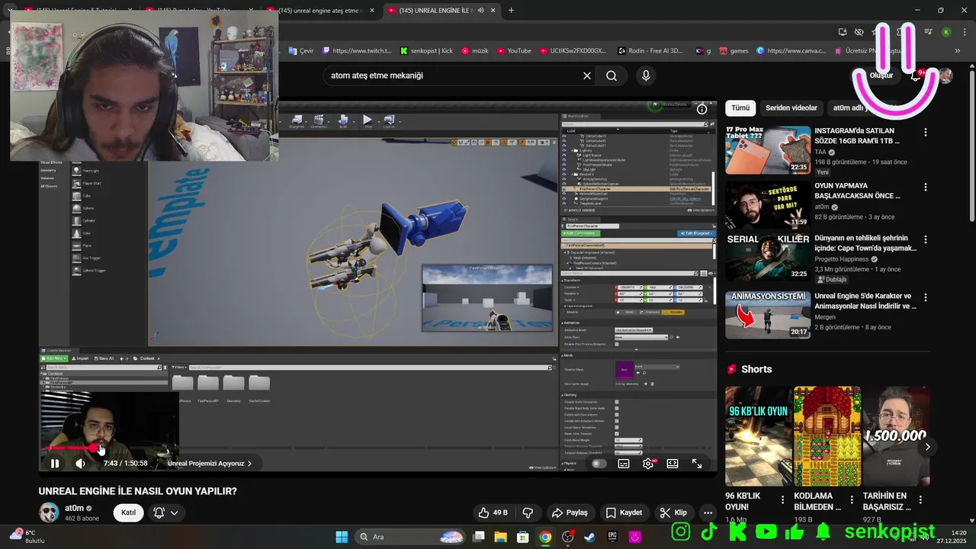This screenshot has width=976, height=549.
Task: Open options menu for INSTAGRAM'da SATILAN video
Action: click(926, 132)
